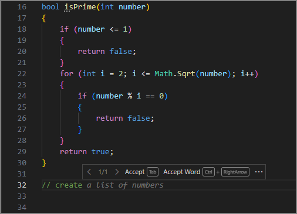Image resolution: width=297 pixels, height=214 pixels.
Task: Show next inline suggestion arrow
Action: click(x=117, y=172)
